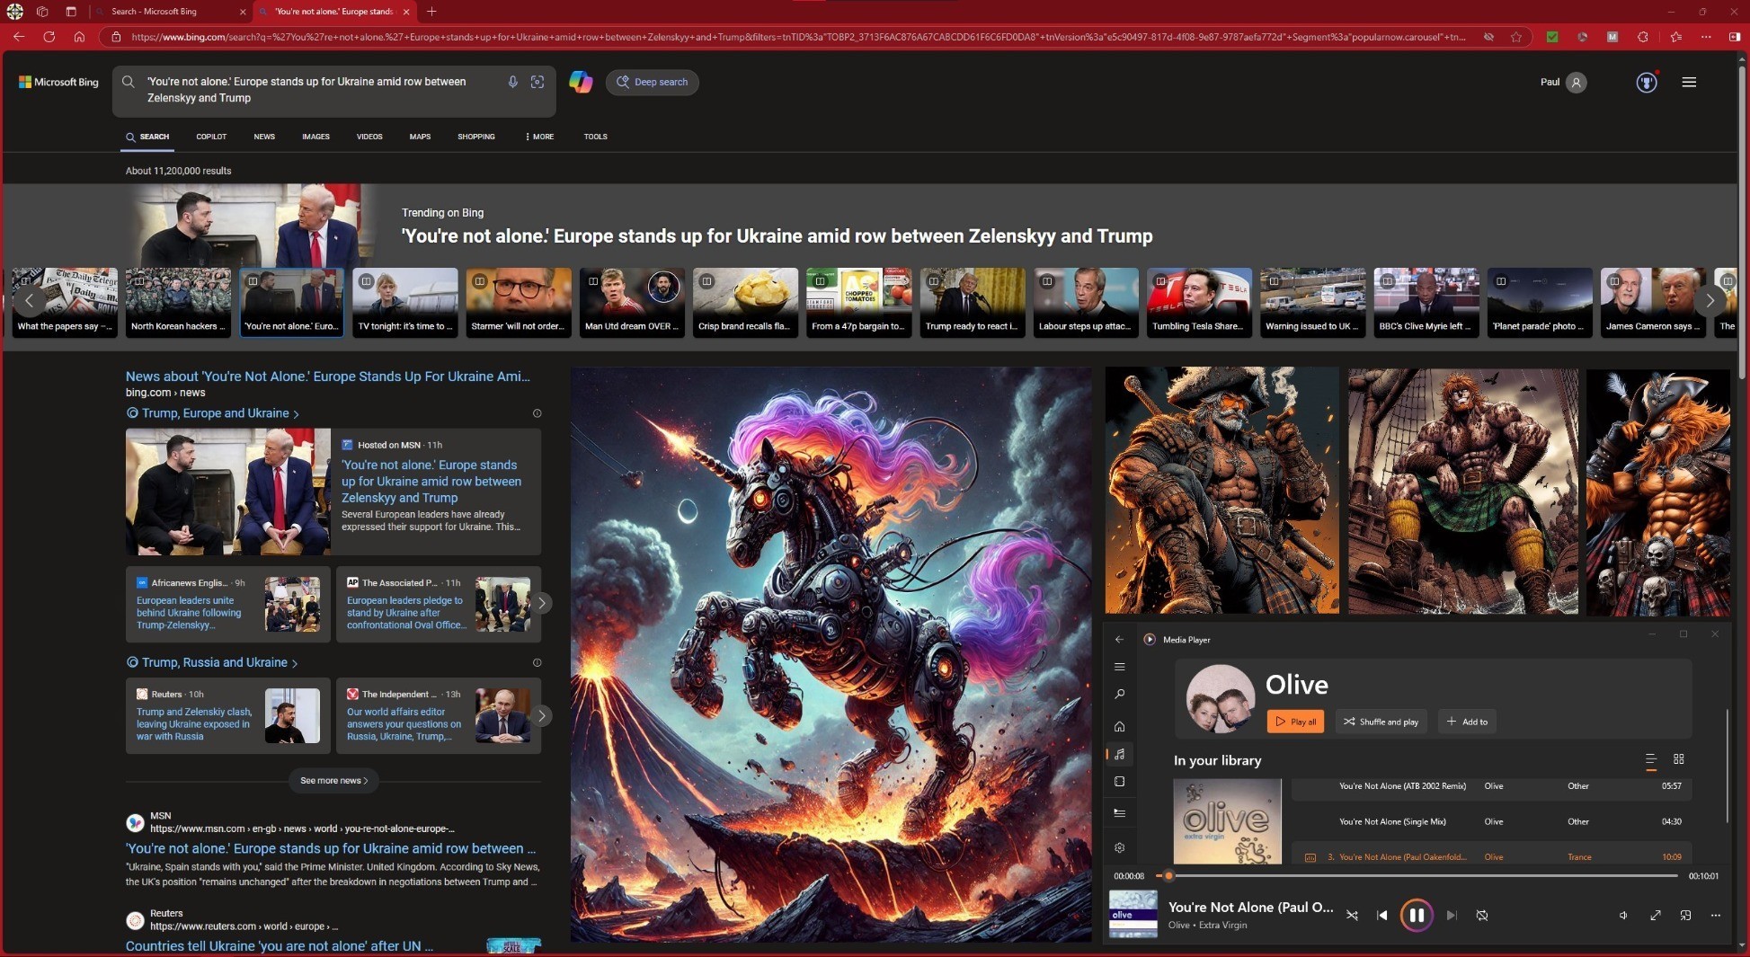
Task: Click the Deep search button
Action: click(653, 82)
